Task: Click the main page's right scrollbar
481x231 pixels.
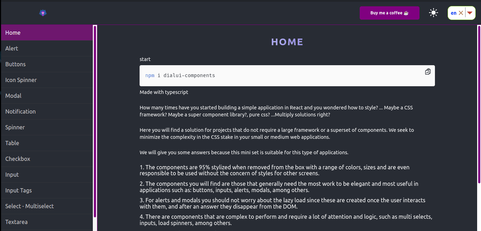Action: (x=479, y=104)
